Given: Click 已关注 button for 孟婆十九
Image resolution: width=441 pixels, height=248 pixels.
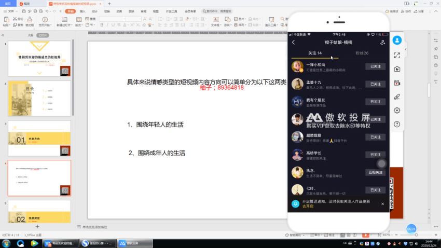Looking at the screenshot, I should [375, 84].
